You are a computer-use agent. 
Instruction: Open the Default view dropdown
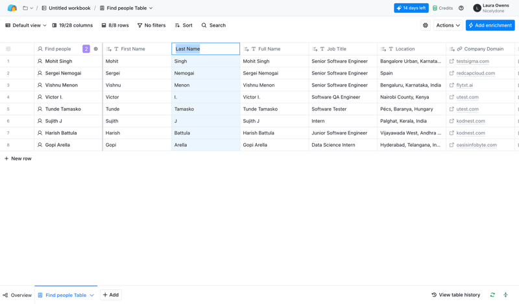pyautogui.click(x=26, y=25)
